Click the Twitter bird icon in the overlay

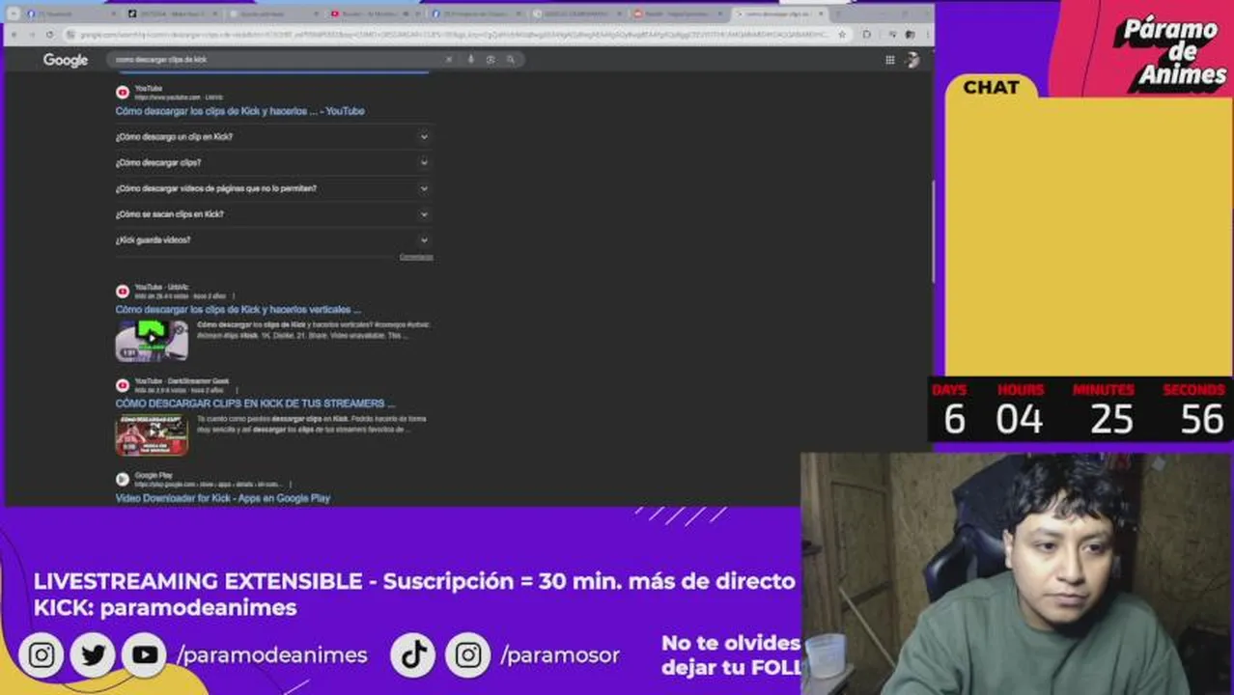[93, 655]
